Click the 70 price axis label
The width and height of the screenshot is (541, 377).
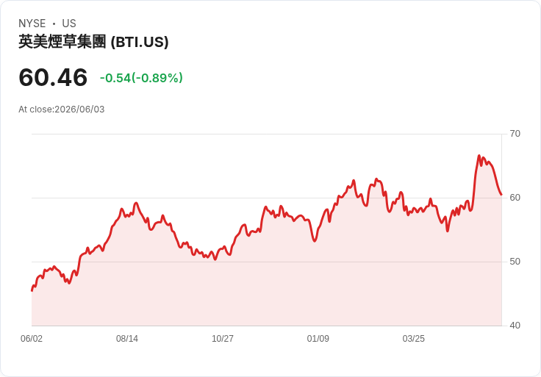tap(515, 134)
